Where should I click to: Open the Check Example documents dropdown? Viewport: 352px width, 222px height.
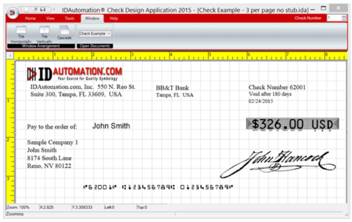(x=95, y=34)
